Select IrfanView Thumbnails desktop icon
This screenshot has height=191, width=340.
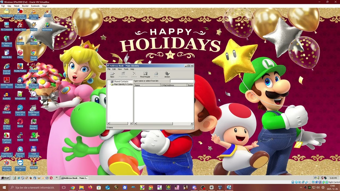point(33,83)
